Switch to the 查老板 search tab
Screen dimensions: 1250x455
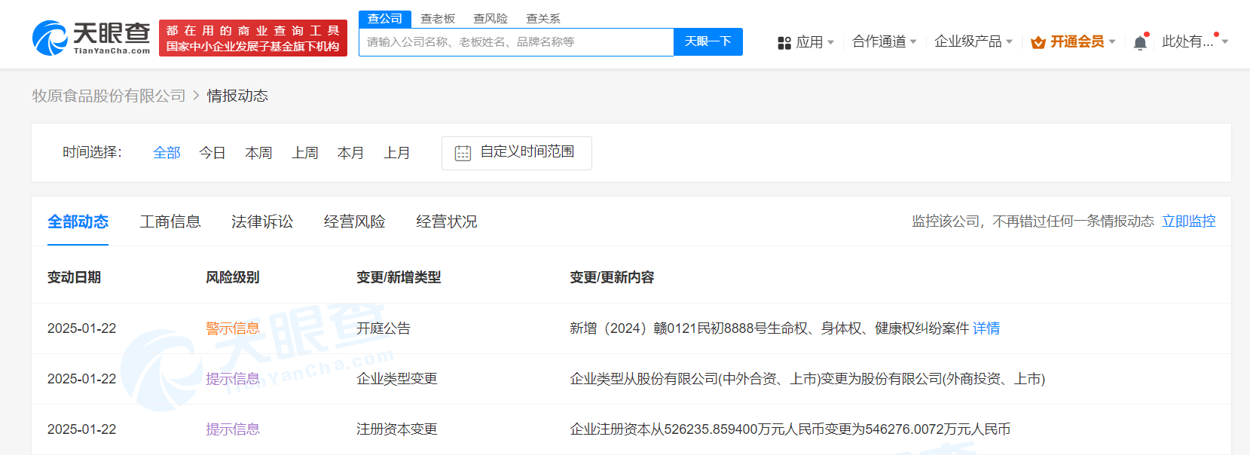[438, 18]
